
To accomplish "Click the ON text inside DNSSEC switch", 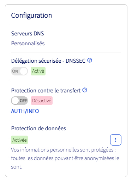I will [x=15, y=71].
